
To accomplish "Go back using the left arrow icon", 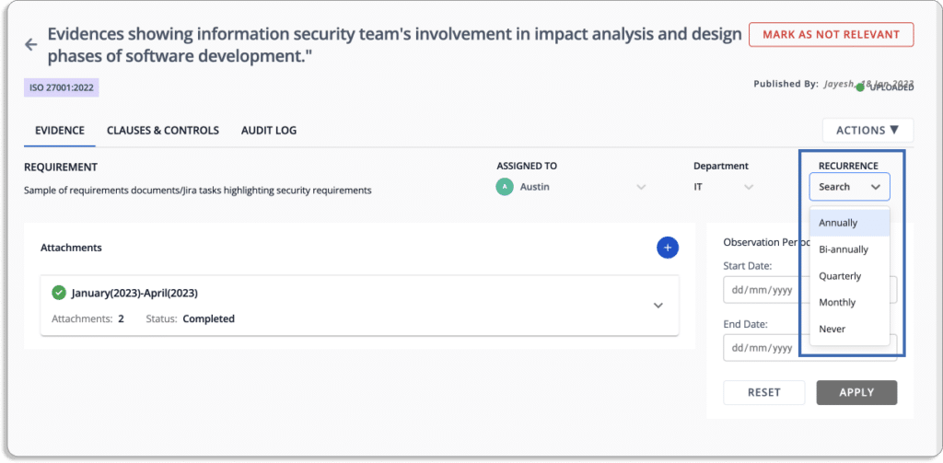I will 30,44.
